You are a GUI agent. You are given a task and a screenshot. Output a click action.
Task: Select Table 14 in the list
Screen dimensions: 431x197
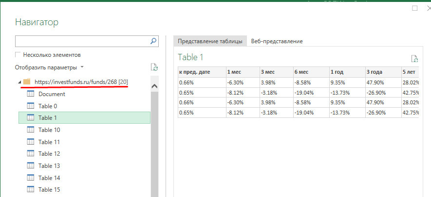coord(49,178)
